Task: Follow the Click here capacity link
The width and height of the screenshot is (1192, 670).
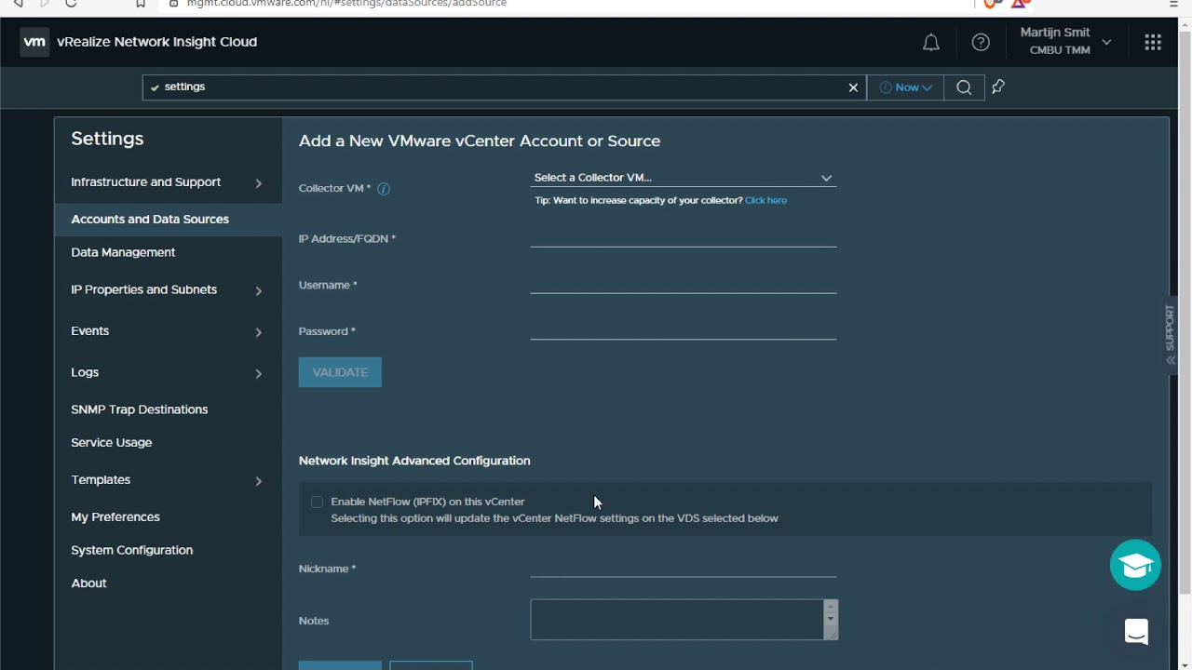Action: point(765,200)
